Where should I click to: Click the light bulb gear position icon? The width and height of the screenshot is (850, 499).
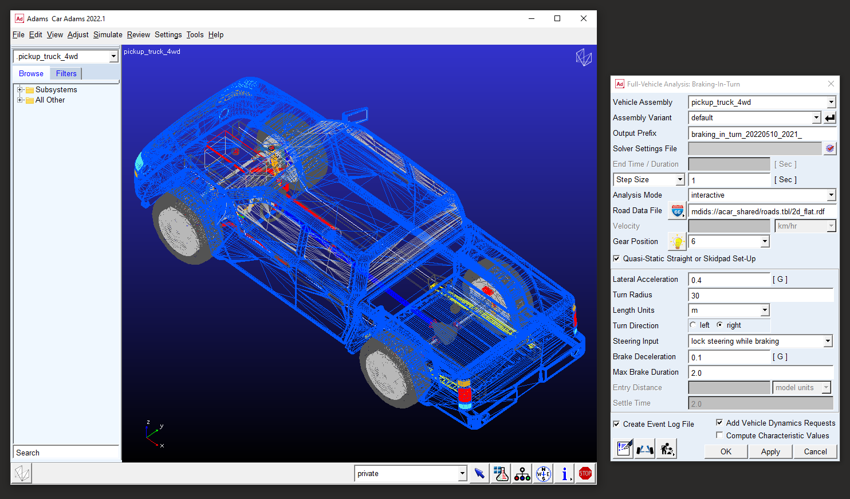pos(678,242)
